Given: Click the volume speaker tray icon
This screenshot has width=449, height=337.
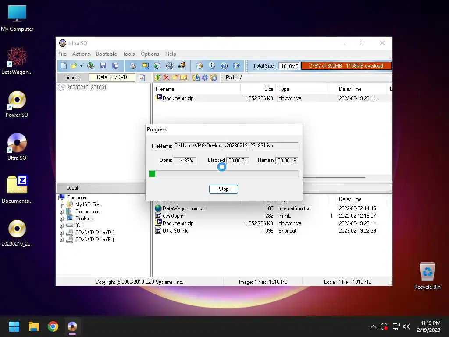Looking at the screenshot, I should pyautogui.click(x=406, y=326).
